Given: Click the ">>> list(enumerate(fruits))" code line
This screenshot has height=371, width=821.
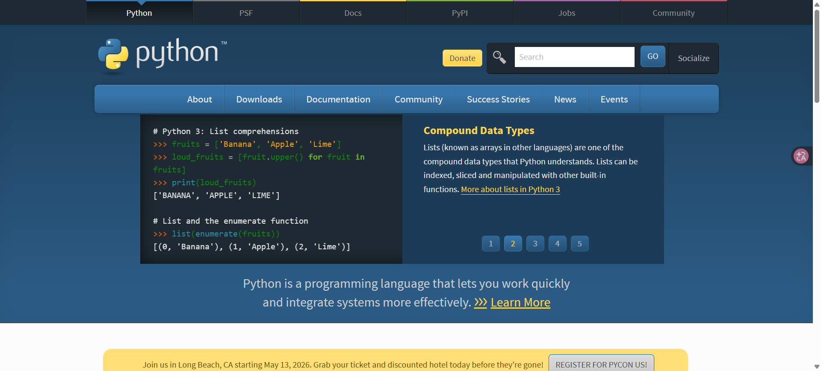Looking at the screenshot, I should click(x=216, y=234).
